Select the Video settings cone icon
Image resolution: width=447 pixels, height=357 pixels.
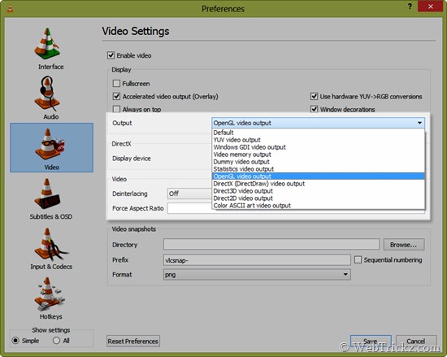(50, 144)
